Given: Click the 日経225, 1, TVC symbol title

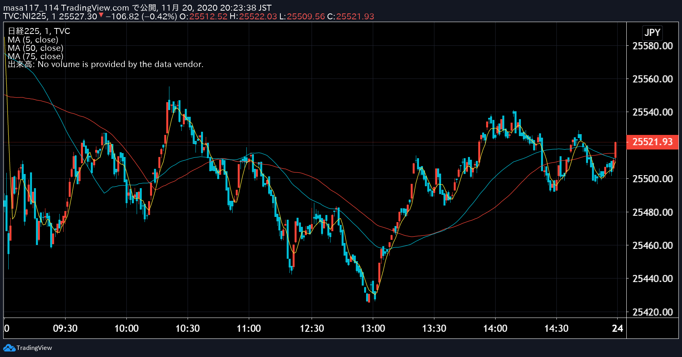Looking at the screenshot, I should click(39, 31).
